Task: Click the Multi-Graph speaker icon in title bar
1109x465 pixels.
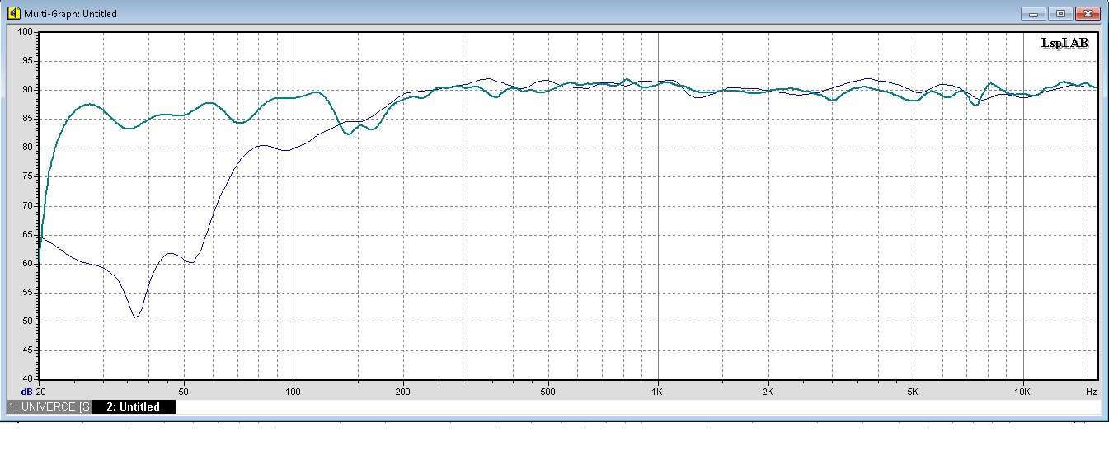Action: (13, 13)
